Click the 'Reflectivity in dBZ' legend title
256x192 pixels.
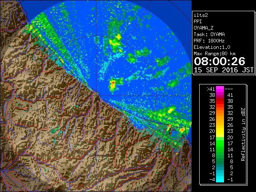coord(243,134)
